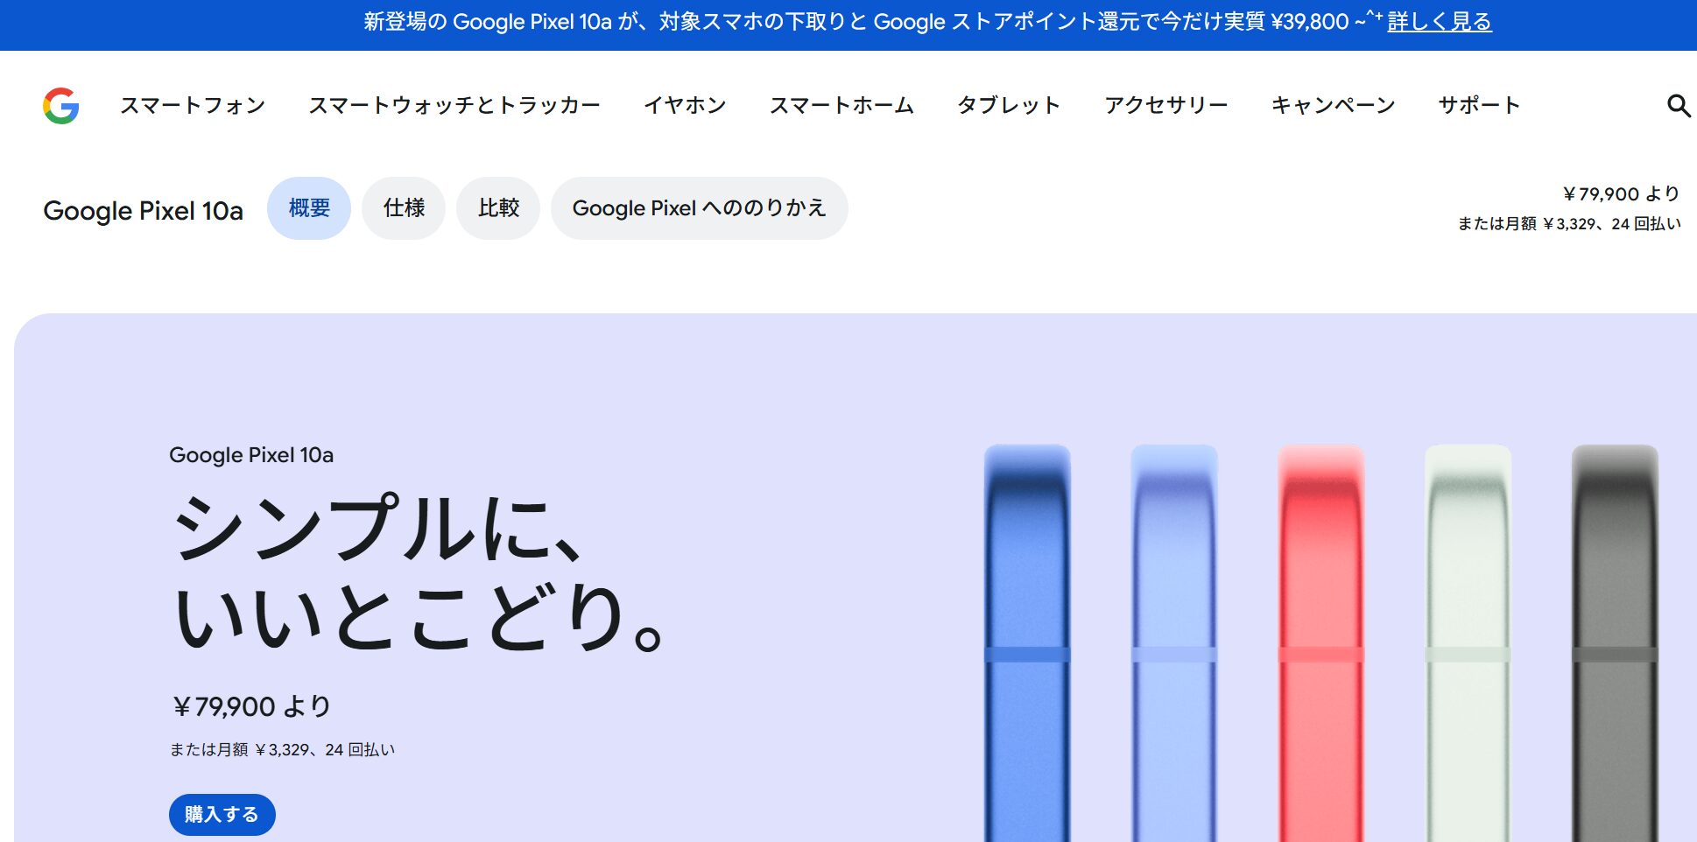This screenshot has height=842, width=1697.
Task: Switch to the 仕様 tab
Action: tap(404, 208)
